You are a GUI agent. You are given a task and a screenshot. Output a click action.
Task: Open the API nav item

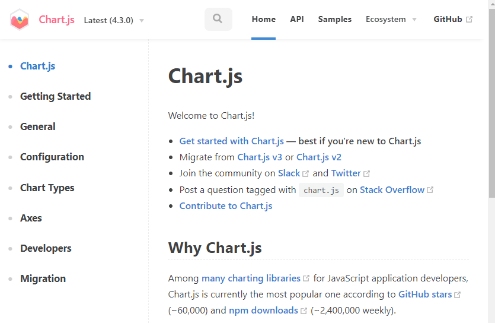[297, 19]
